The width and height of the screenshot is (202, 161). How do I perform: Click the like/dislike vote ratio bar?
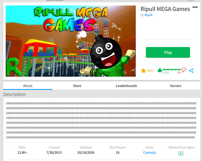pos(172,69)
